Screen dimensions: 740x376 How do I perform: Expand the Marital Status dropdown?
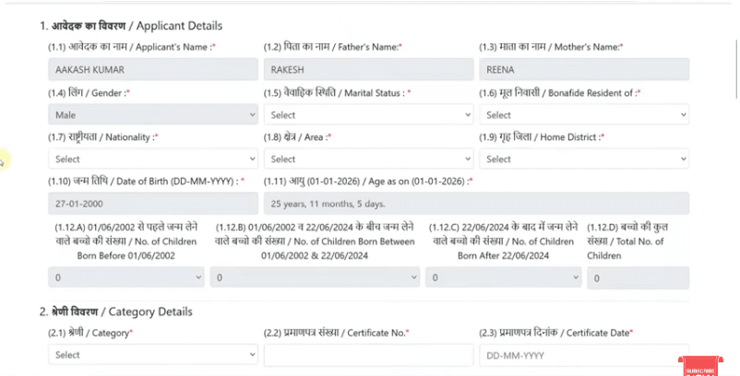tap(367, 115)
